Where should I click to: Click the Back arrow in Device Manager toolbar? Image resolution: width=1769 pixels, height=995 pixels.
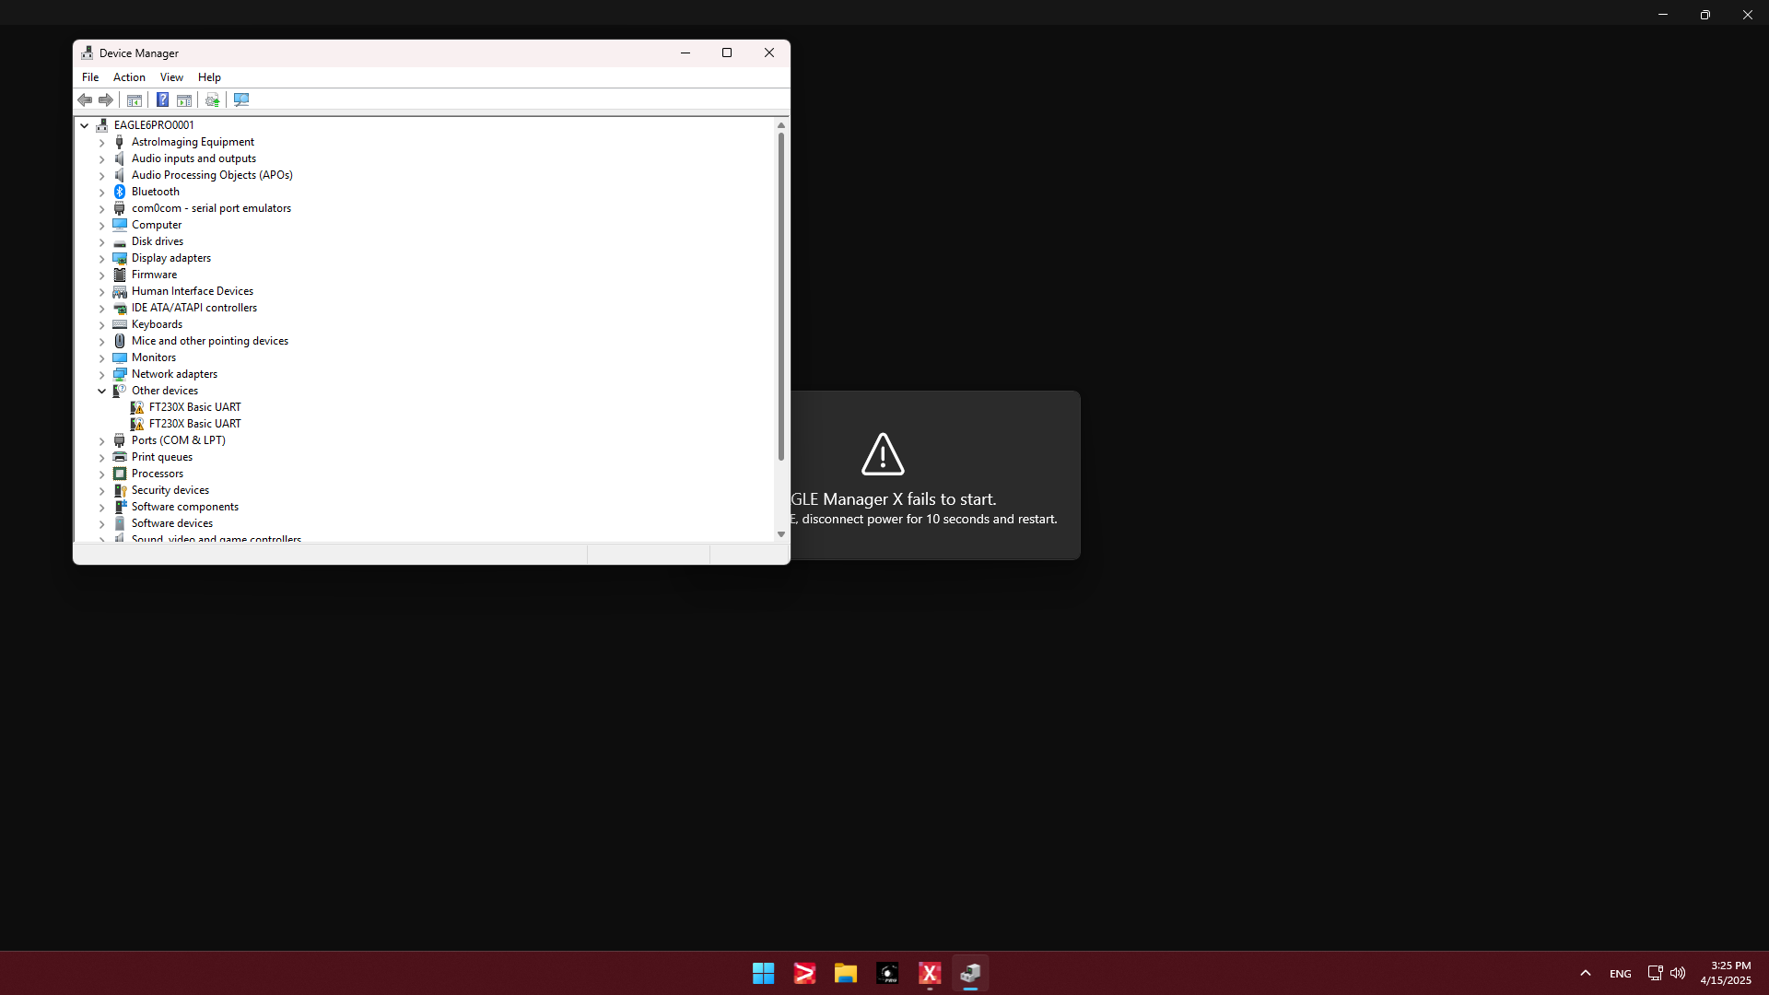pyautogui.click(x=85, y=99)
